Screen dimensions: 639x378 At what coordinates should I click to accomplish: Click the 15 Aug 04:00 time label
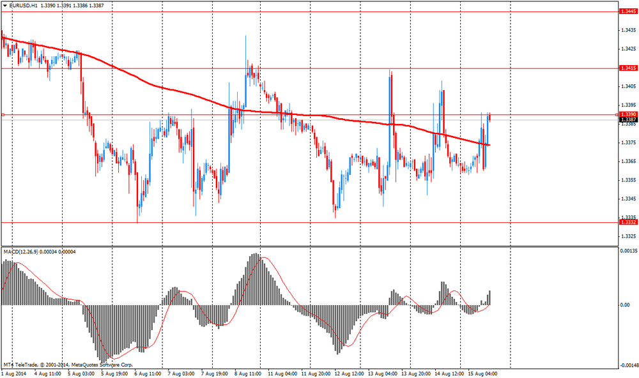pyautogui.click(x=484, y=373)
